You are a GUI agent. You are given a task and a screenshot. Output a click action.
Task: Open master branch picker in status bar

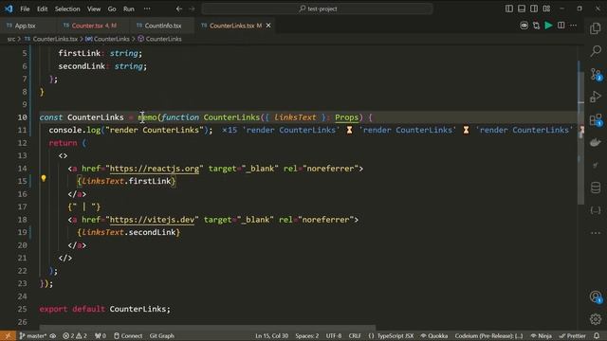[x=33, y=335]
